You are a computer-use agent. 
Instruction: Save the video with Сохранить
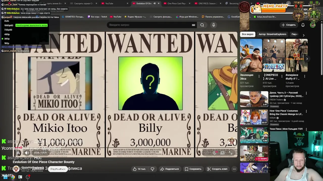(193, 169)
